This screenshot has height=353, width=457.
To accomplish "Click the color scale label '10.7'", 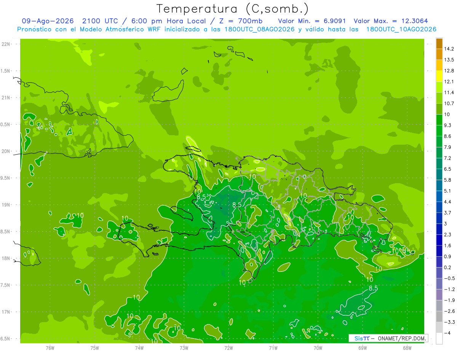I will coord(449,104).
